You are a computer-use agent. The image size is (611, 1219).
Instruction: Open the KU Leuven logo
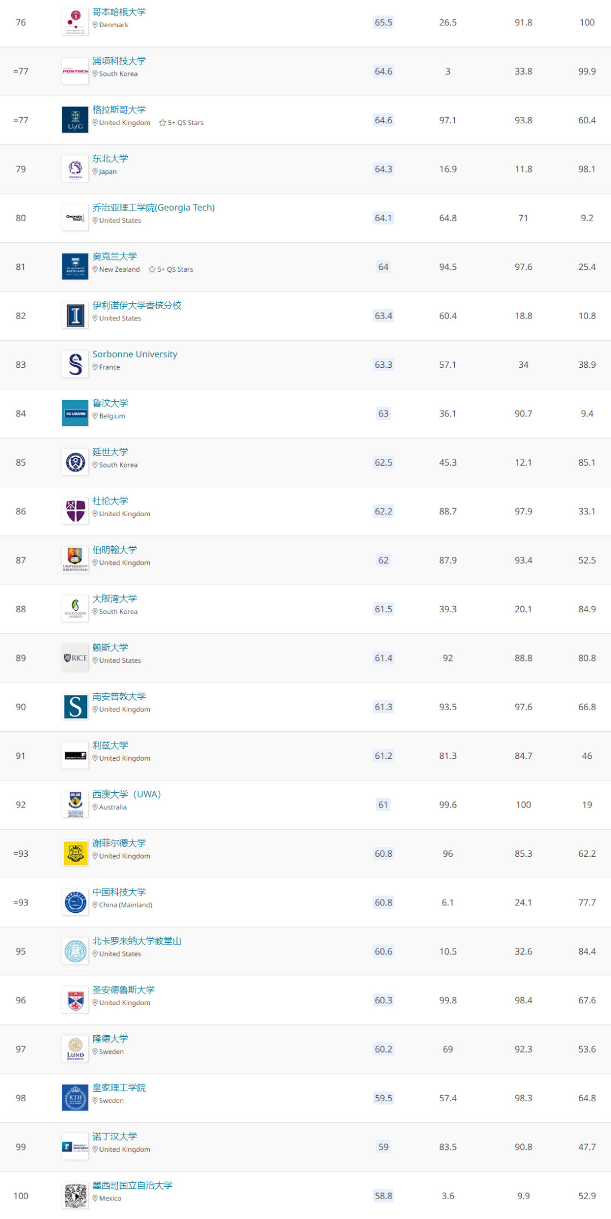coord(75,414)
